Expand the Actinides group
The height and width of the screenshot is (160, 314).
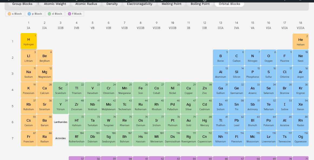[61, 138]
